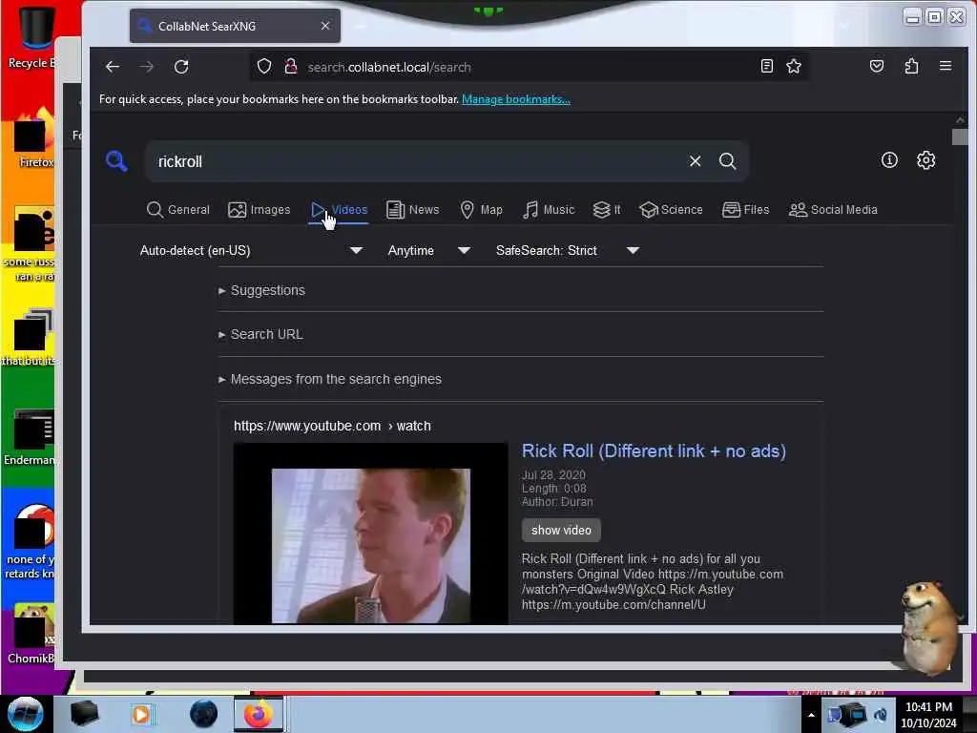Switch to the It category tab
The height and width of the screenshot is (733, 977).
pos(607,210)
